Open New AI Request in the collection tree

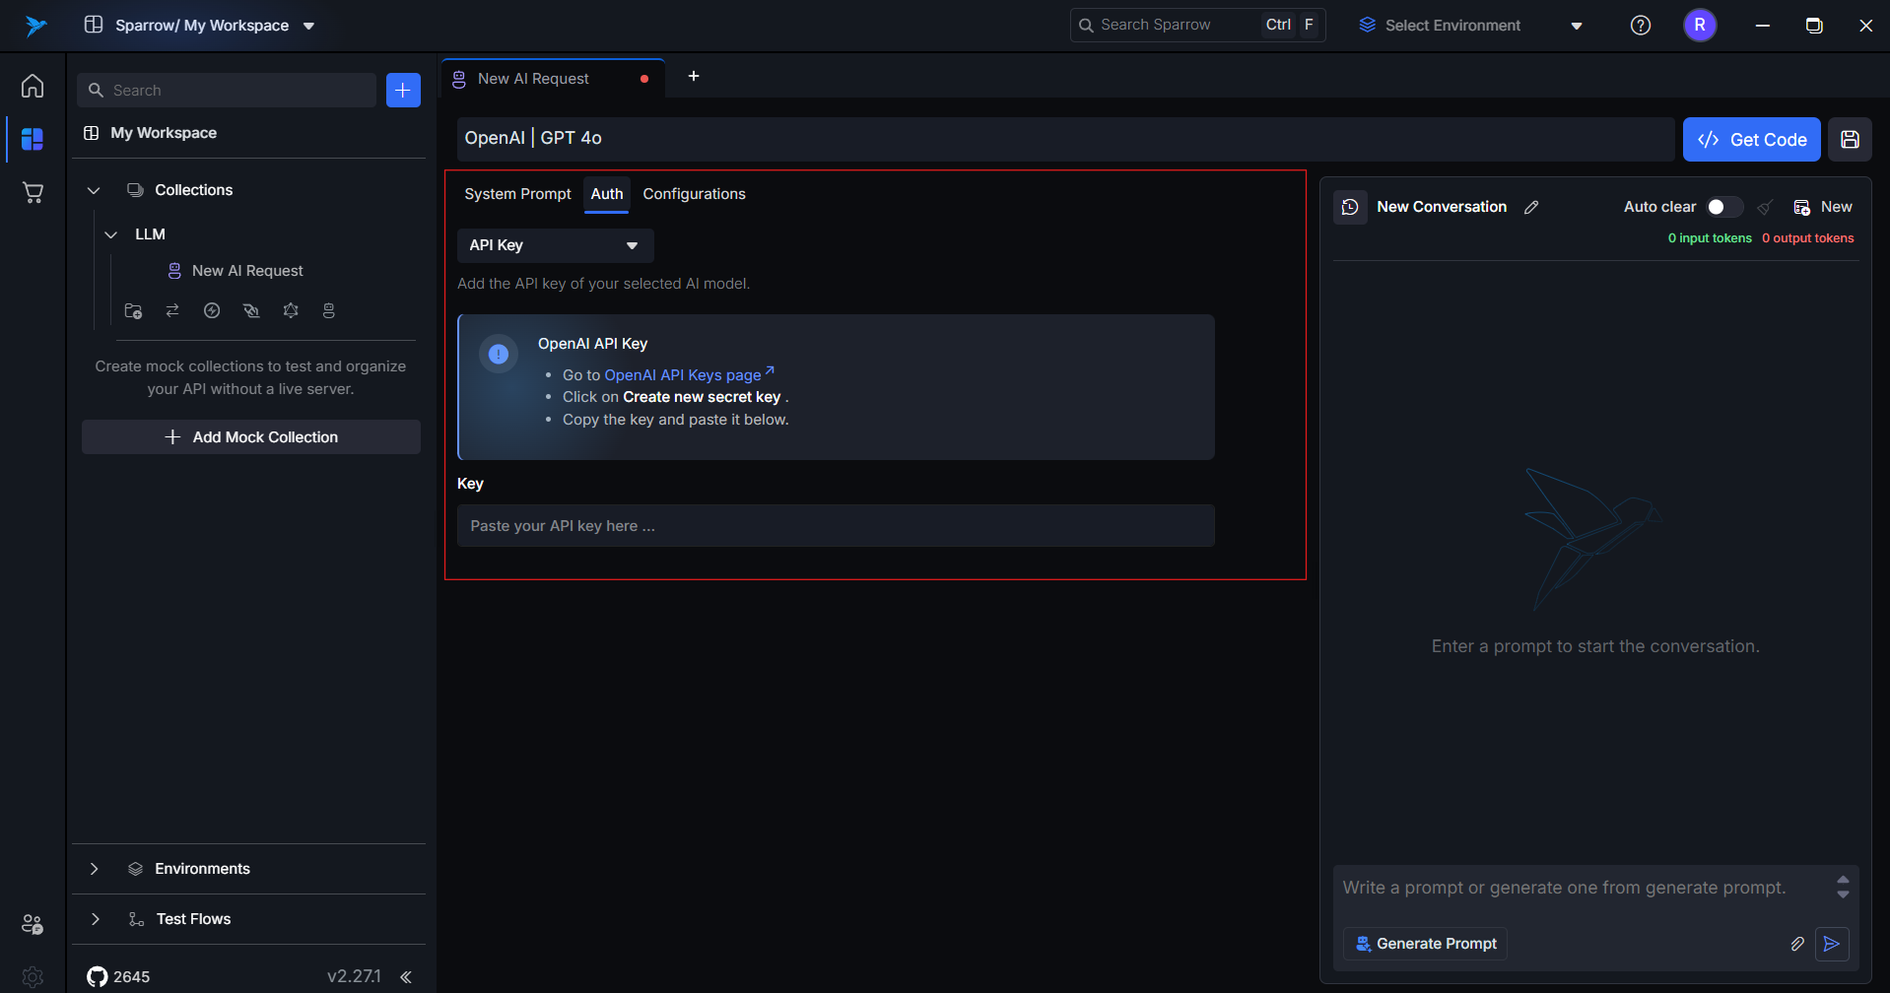247,271
